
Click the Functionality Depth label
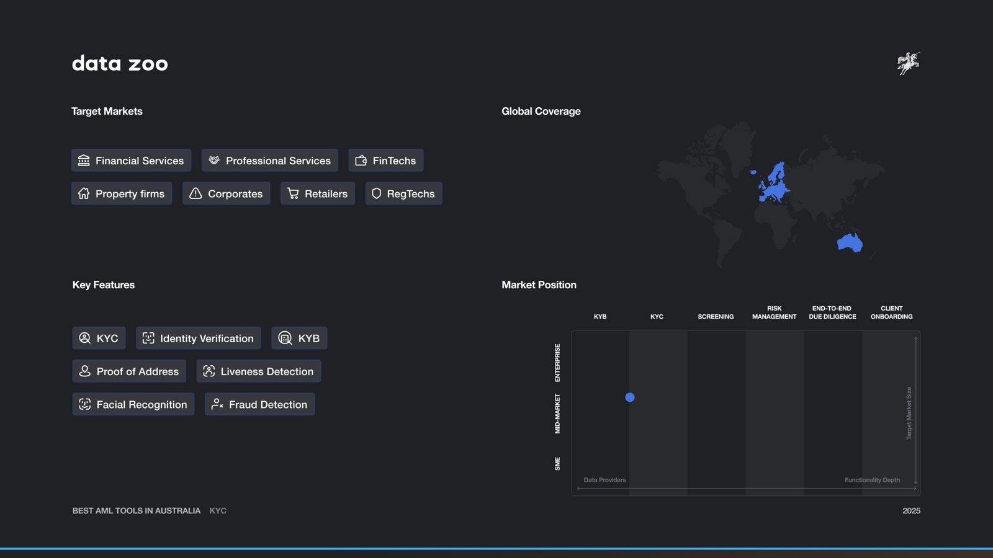(x=872, y=480)
